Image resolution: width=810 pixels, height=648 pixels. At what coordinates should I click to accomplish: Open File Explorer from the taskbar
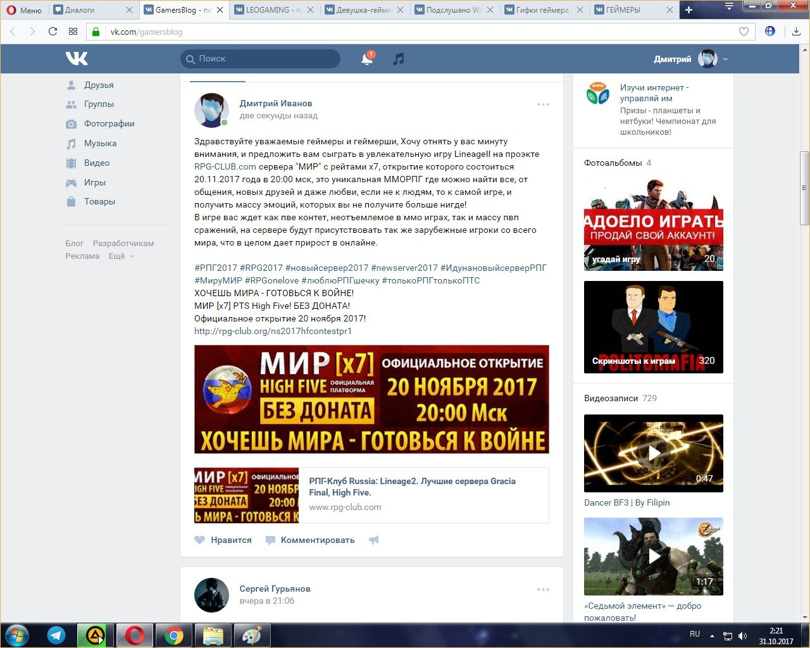click(x=213, y=635)
